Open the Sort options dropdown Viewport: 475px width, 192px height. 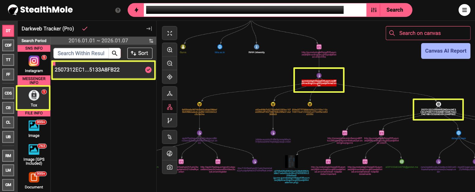(x=140, y=53)
